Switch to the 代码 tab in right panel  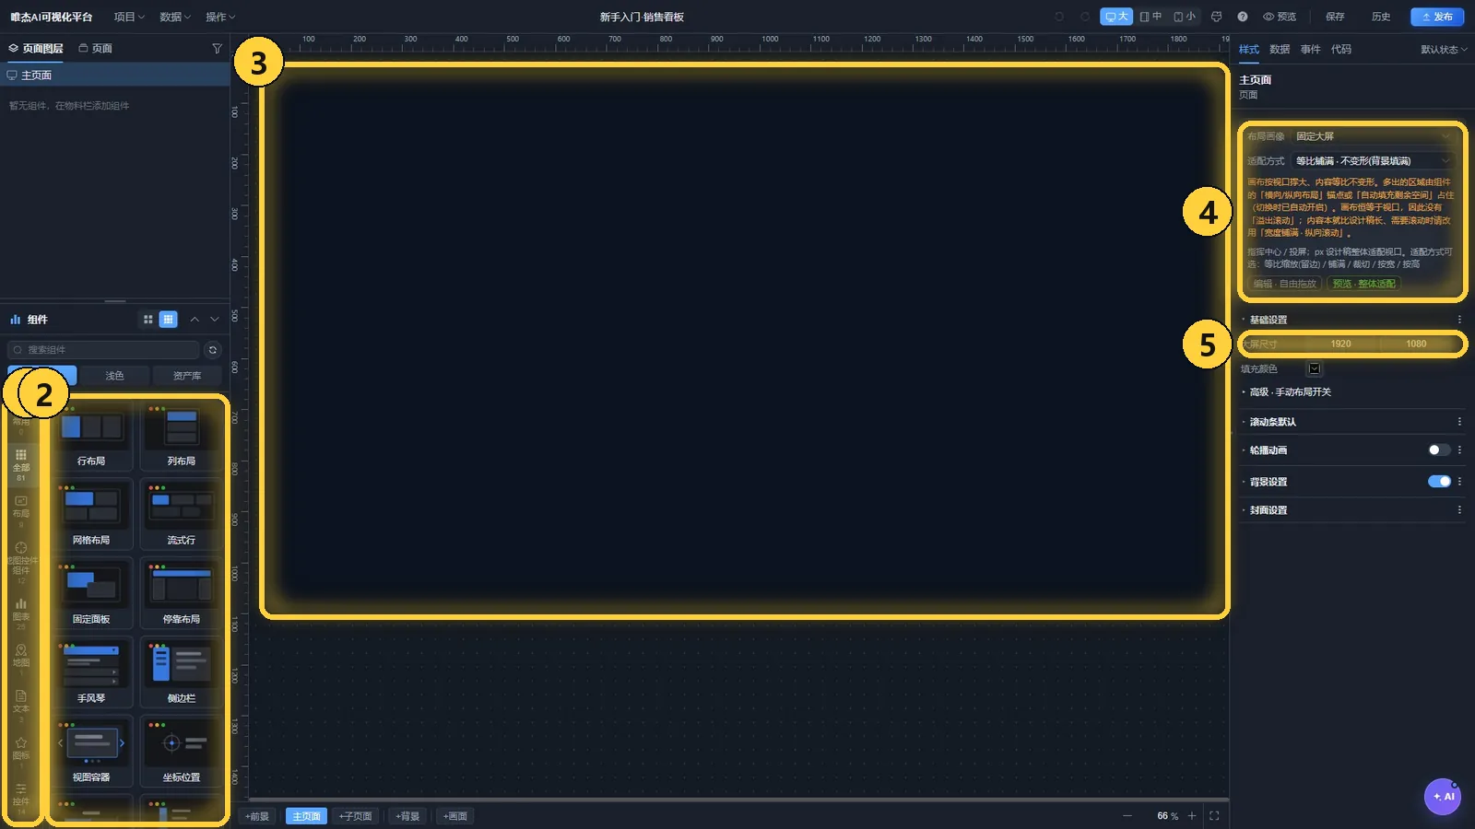[x=1341, y=50]
